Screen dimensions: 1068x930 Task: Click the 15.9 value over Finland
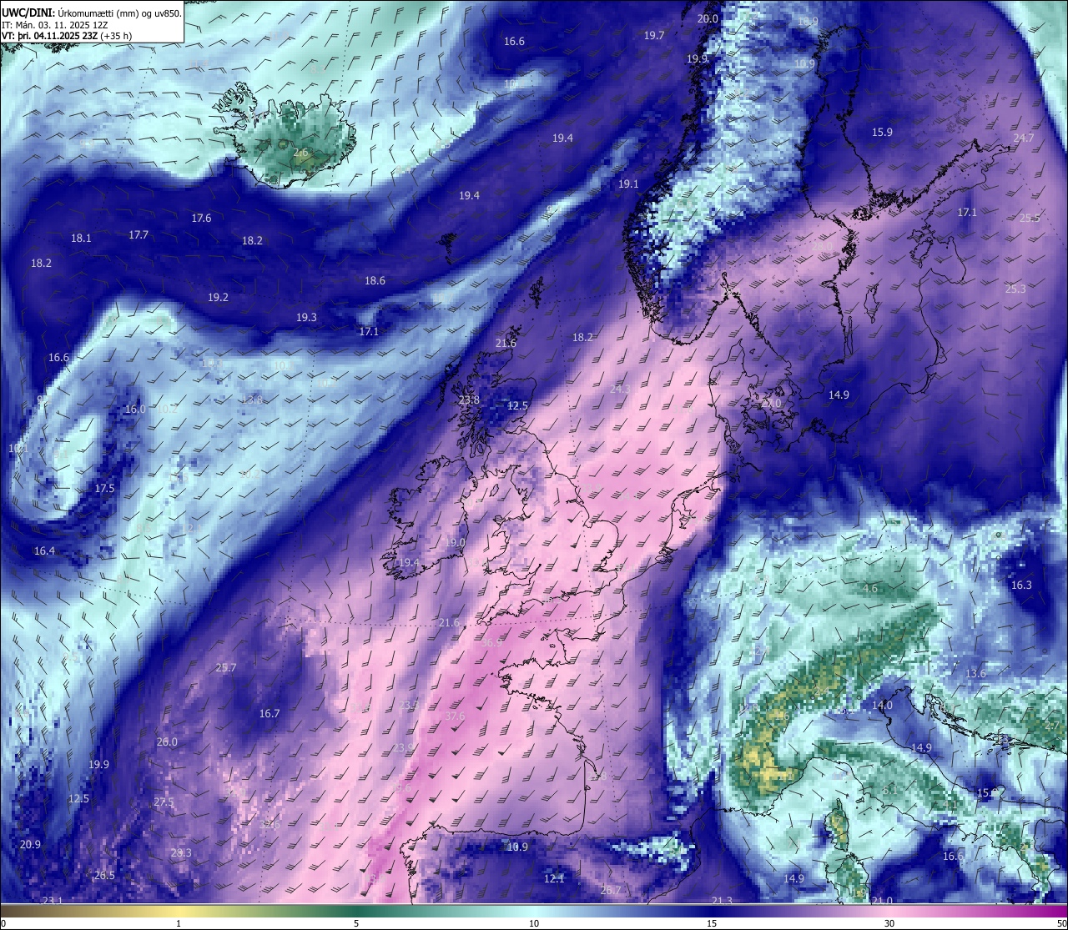[x=882, y=132]
